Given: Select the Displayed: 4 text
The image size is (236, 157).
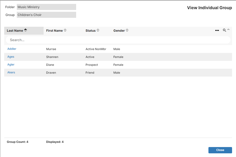Looking at the screenshot, I should click(55, 142).
